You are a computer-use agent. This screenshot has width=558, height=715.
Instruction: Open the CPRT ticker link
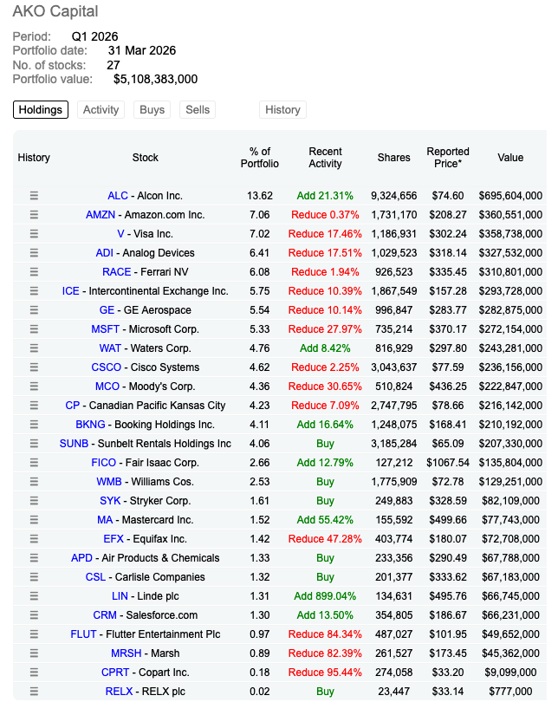(115, 673)
